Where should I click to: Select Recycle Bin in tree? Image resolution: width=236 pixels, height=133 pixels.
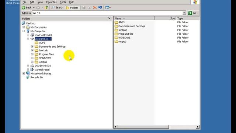[37, 77]
